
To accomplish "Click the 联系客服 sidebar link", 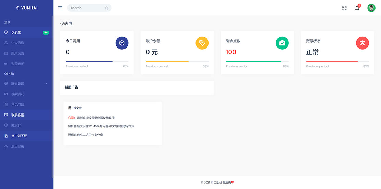I will tap(19, 115).
